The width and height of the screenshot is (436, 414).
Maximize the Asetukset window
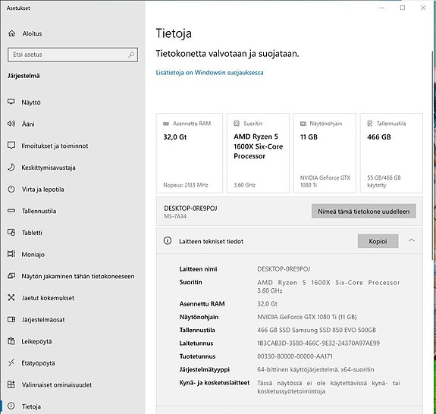pos(403,8)
